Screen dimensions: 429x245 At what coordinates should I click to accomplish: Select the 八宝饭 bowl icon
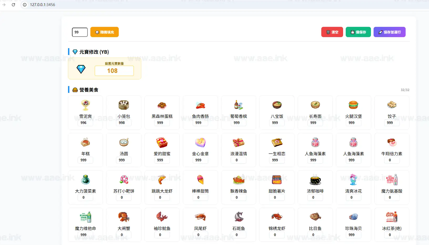point(277,105)
